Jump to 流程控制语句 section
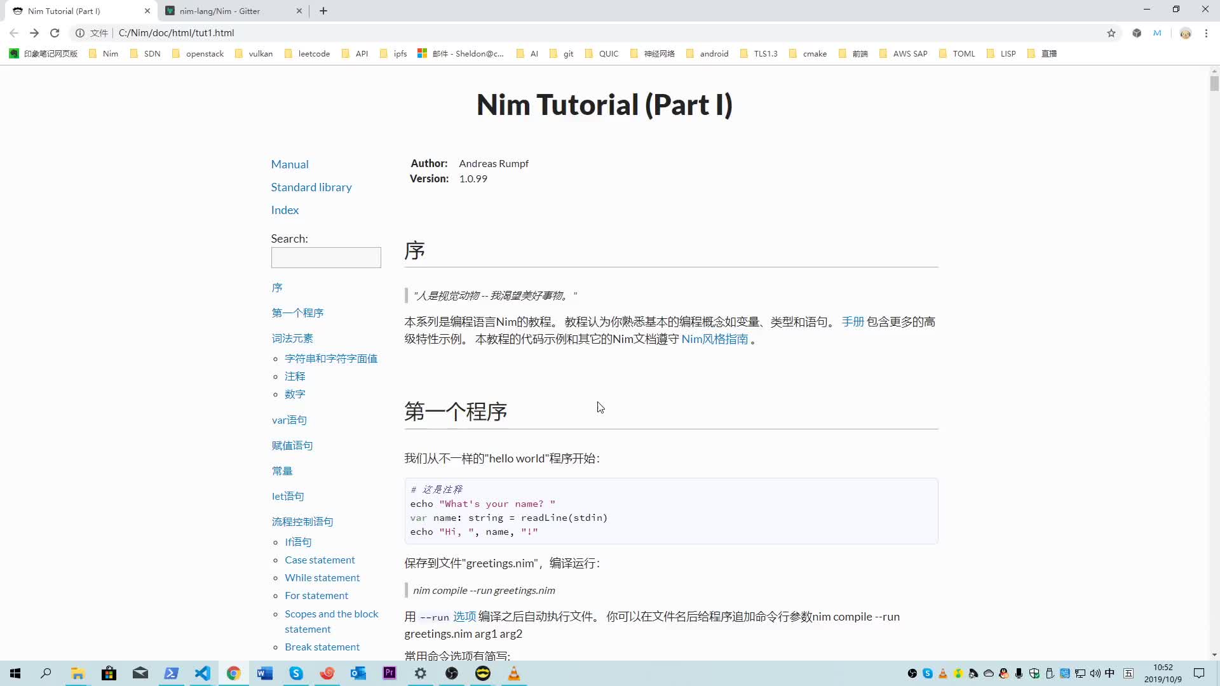 pyautogui.click(x=302, y=522)
